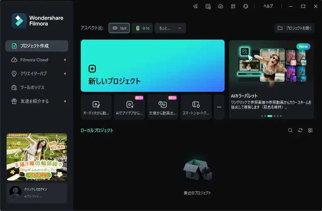This screenshot has width=322, height=211.
Task: Open the grid apps icon in title bar
Action: 233,6
